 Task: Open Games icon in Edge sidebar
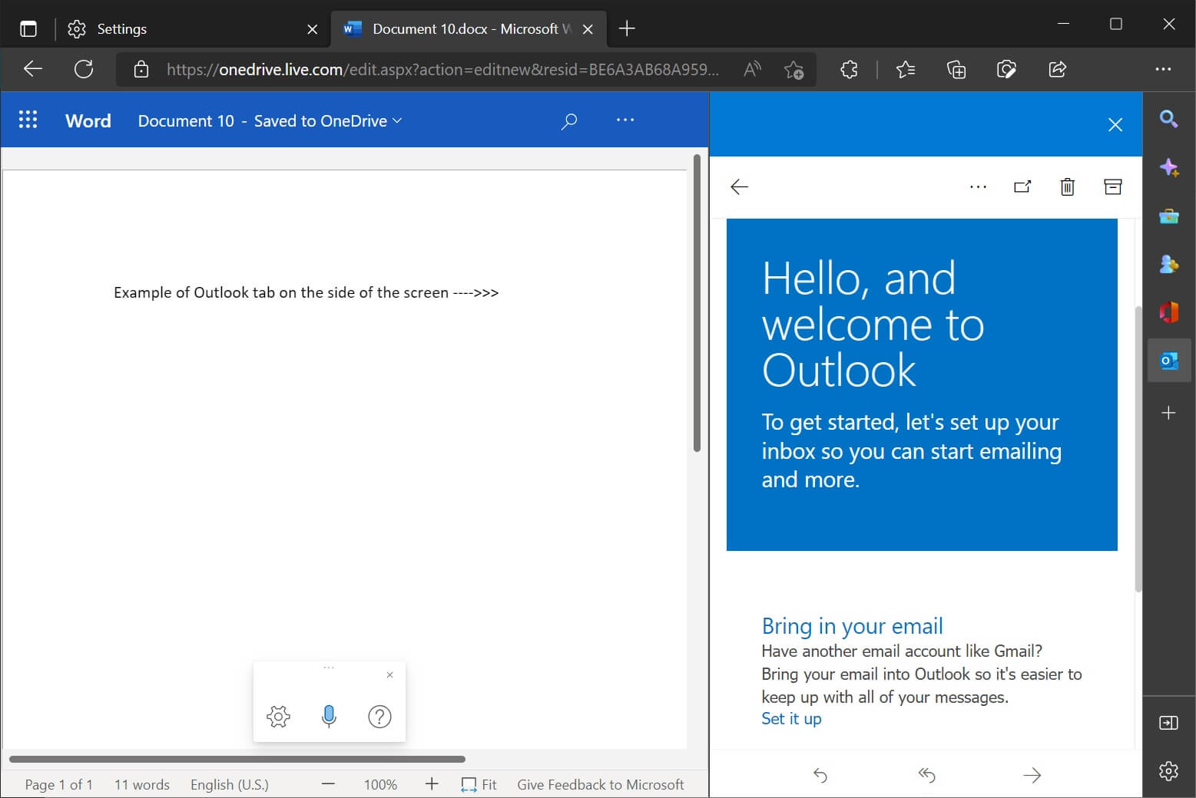coord(1168,265)
